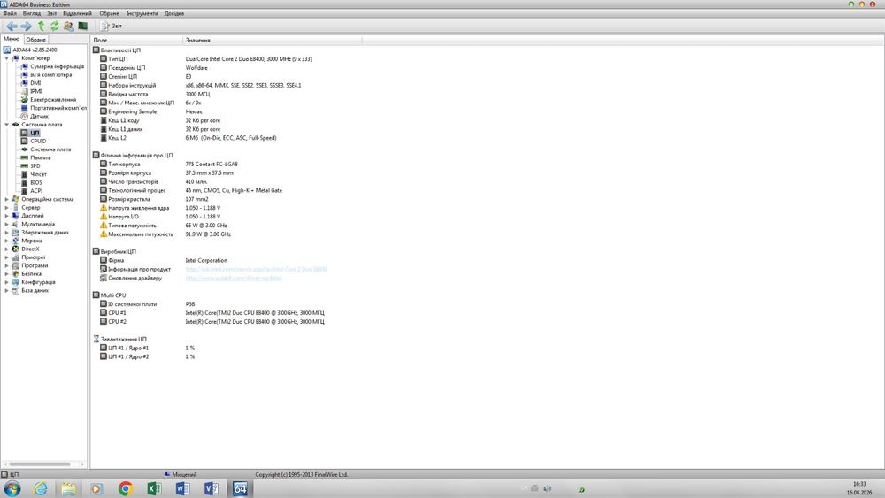Open the Звіт report wizard button
The height and width of the screenshot is (498, 885).
point(112,26)
